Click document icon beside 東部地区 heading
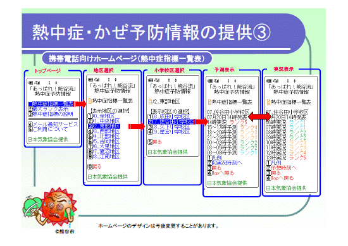This screenshot has width=348, height=246. pyautogui.click(x=150, y=102)
